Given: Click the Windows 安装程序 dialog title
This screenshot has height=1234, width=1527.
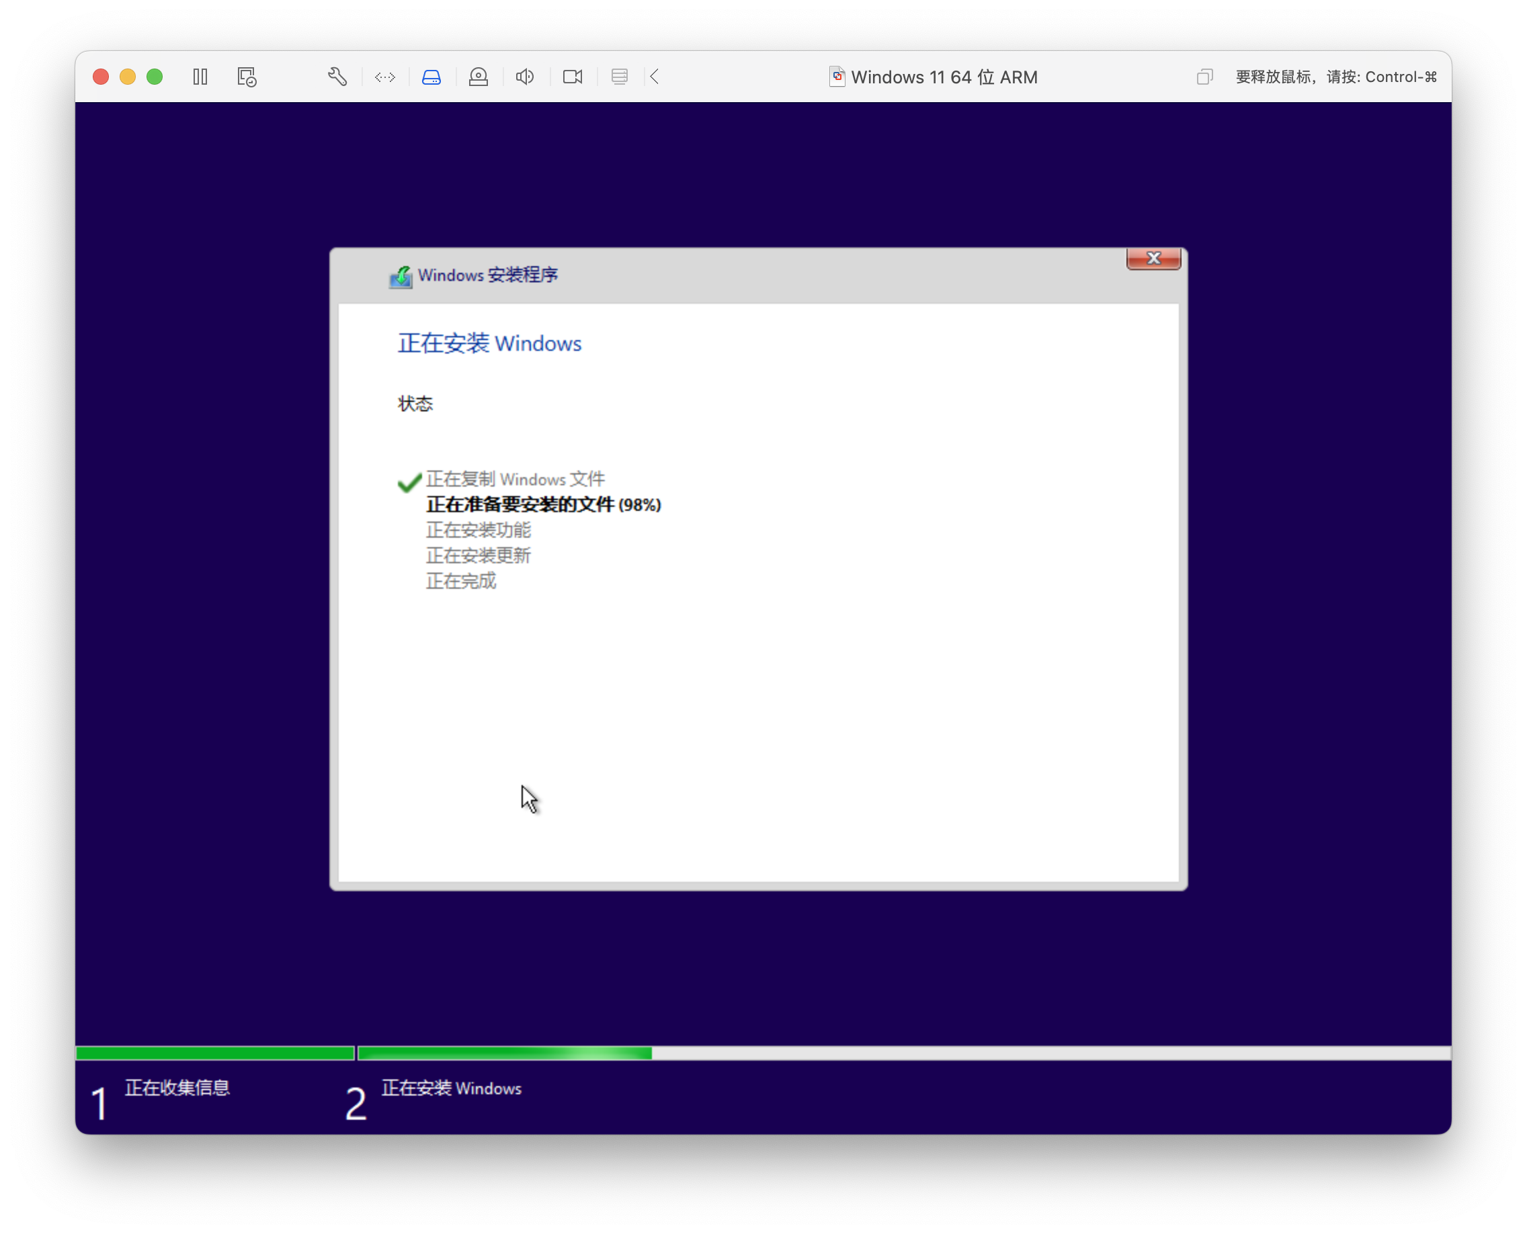Looking at the screenshot, I should (488, 276).
